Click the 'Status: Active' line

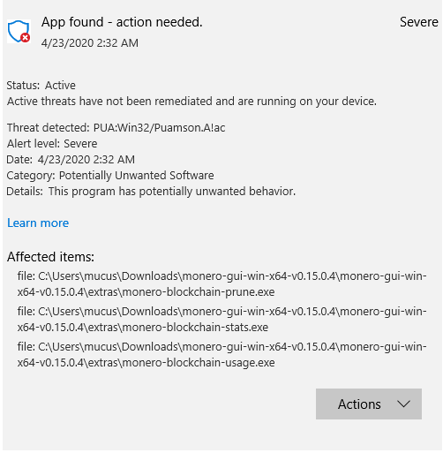(41, 86)
